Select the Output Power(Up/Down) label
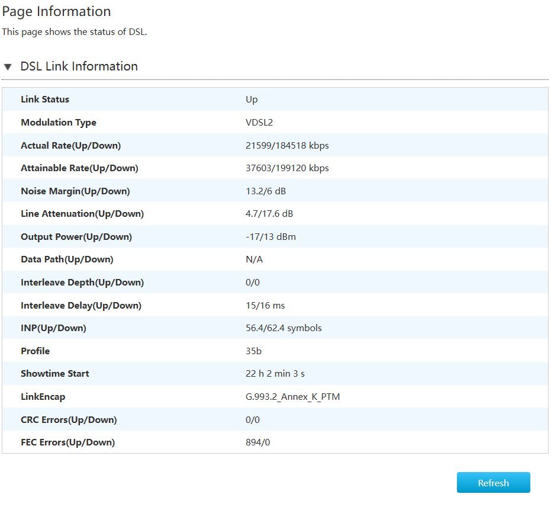 [x=76, y=237]
